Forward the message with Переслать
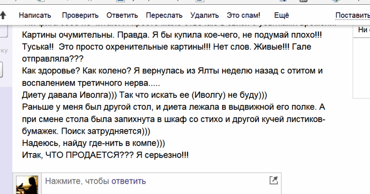Image resolution: width=370 pixels, height=194 pixels. pyautogui.click(x=164, y=16)
